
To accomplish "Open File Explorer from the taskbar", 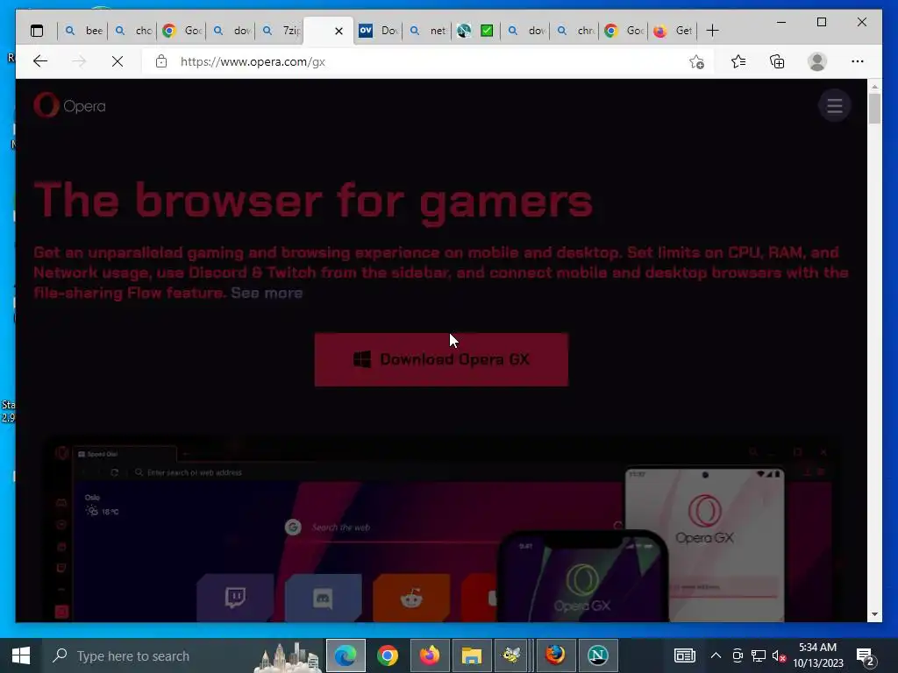I will pyautogui.click(x=471, y=655).
